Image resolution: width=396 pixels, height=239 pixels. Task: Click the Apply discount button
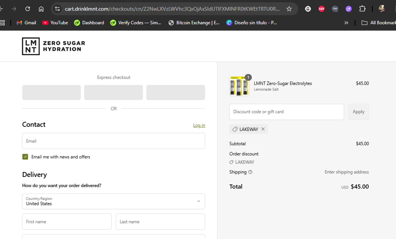tap(359, 112)
